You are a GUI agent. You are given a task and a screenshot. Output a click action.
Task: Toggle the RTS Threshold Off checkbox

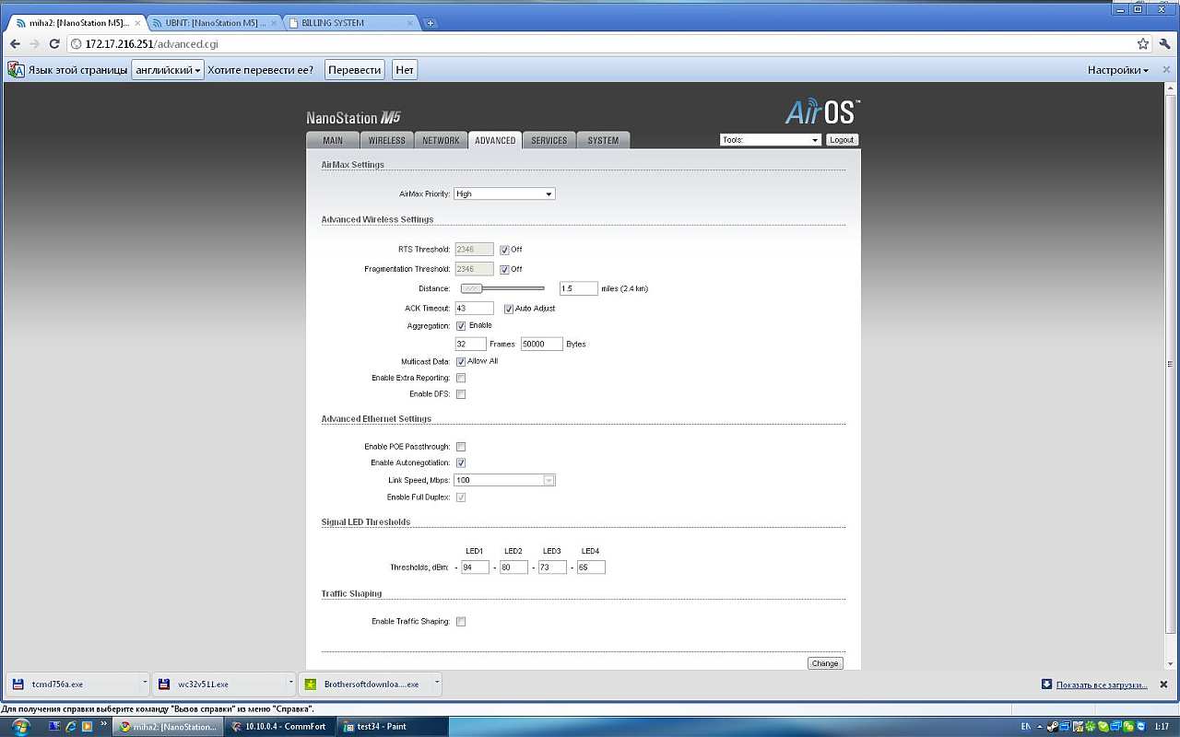tap(504, 250)
